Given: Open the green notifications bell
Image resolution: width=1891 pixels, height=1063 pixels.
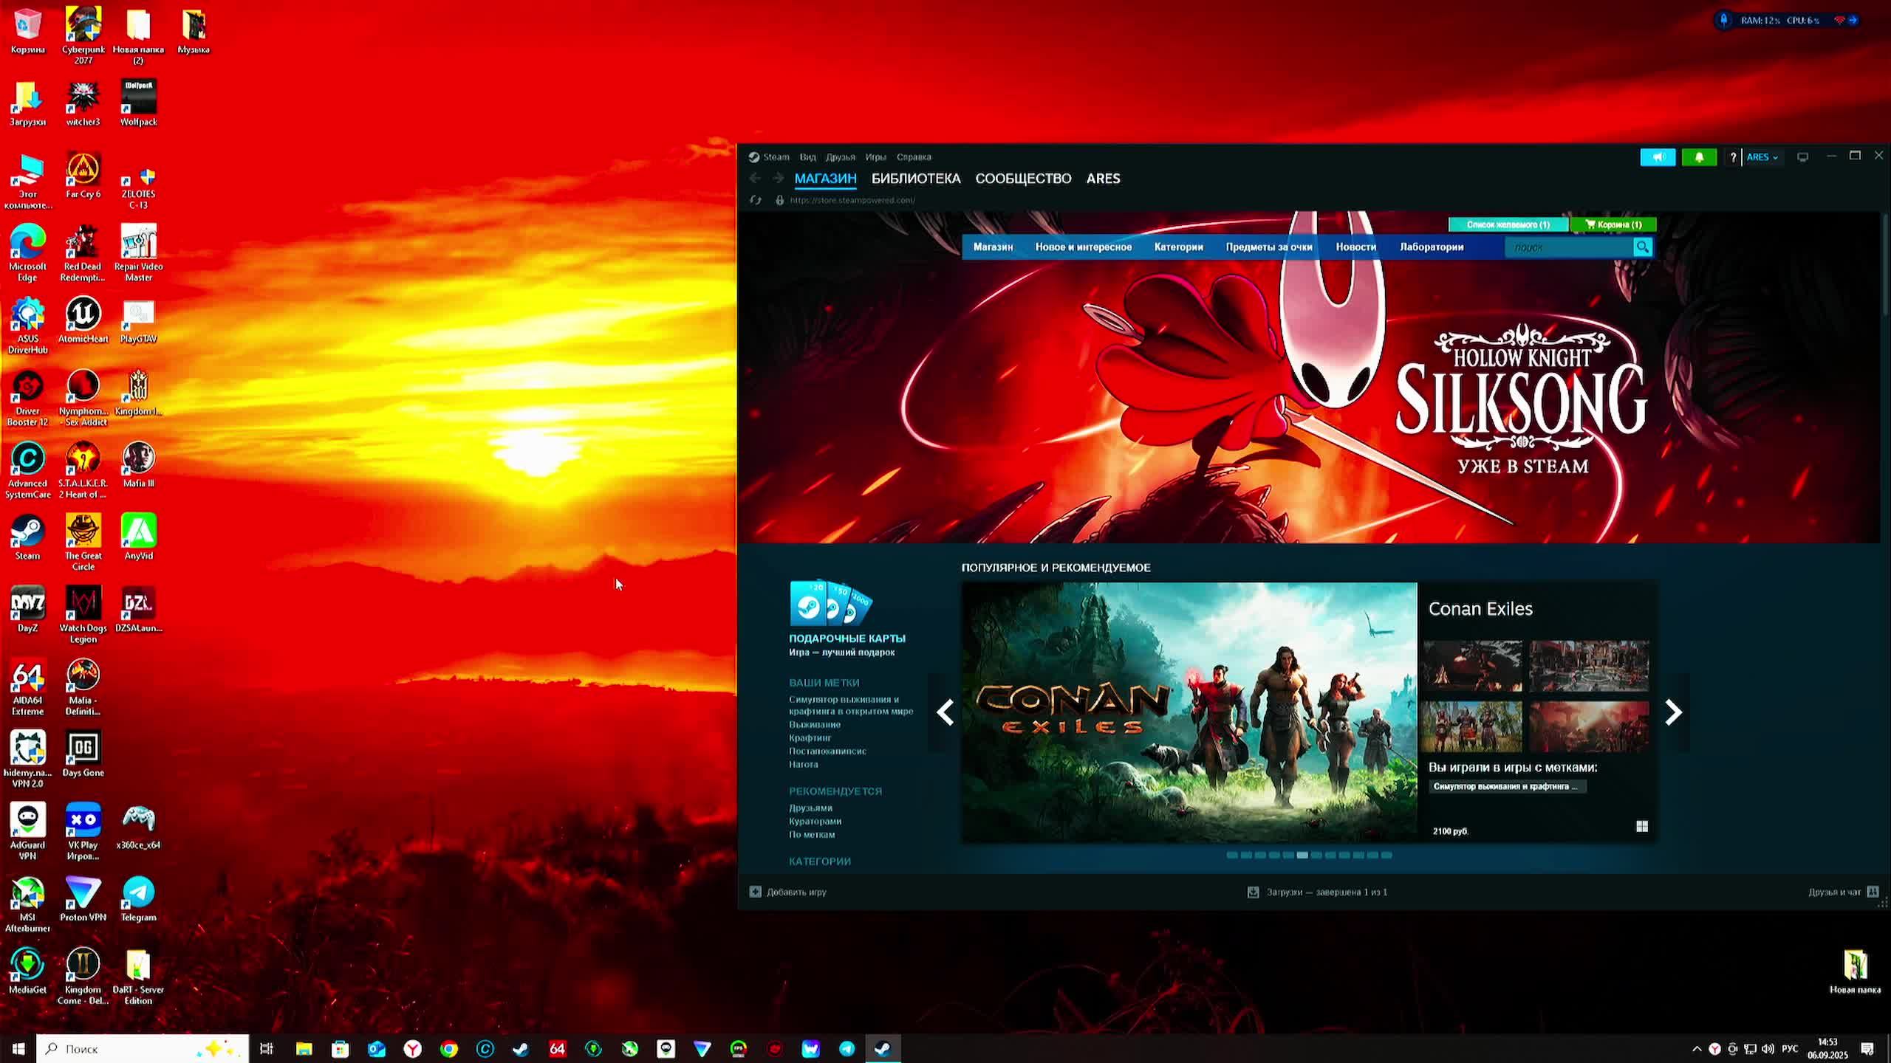Looking at the screenshot, I should coord(1699,157).
